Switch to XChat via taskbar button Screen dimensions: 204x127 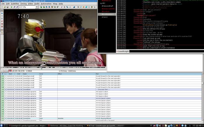click(x=105, y=126)
